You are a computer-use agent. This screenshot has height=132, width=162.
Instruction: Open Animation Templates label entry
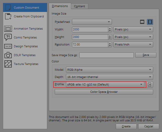click(x=28, y=29)
